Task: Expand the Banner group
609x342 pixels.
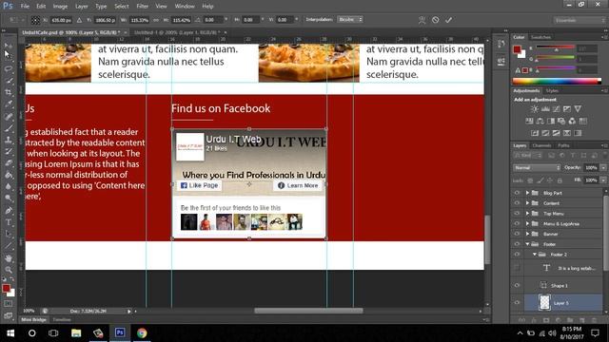Action: click(x=527, y=234)
